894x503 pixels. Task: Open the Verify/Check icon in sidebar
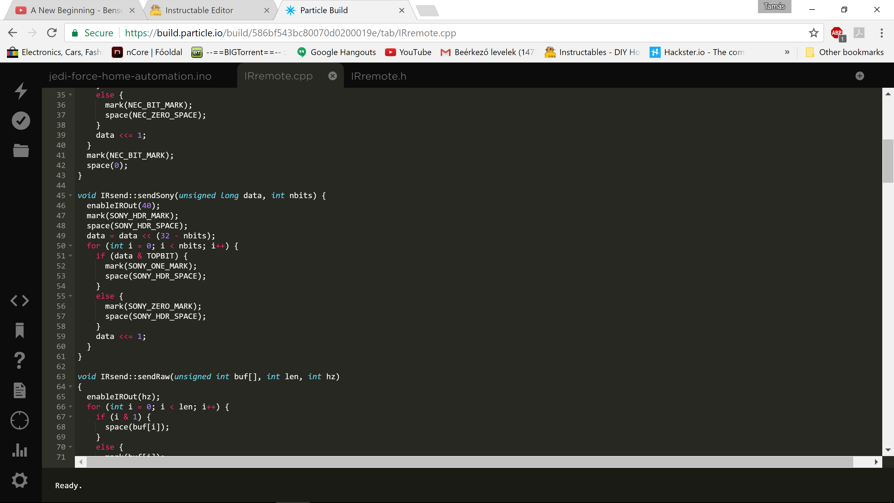coord(20,121)
